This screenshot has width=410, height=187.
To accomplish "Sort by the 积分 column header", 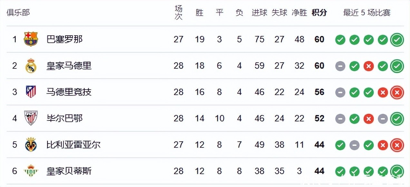I will pos(319,13).
